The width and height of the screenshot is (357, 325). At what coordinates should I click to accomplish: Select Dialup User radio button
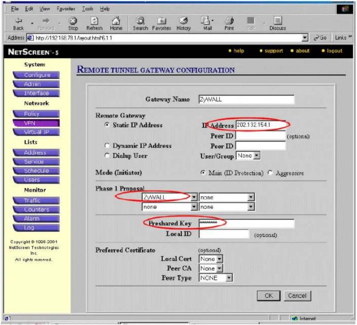[x=107, y=155]
